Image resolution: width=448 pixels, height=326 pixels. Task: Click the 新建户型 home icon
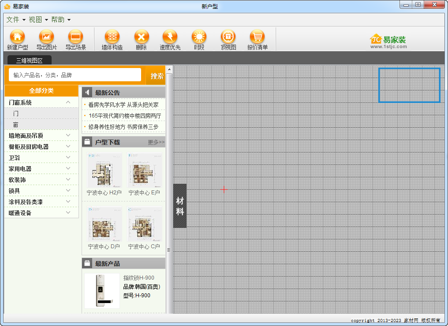[x=18, y=37]
